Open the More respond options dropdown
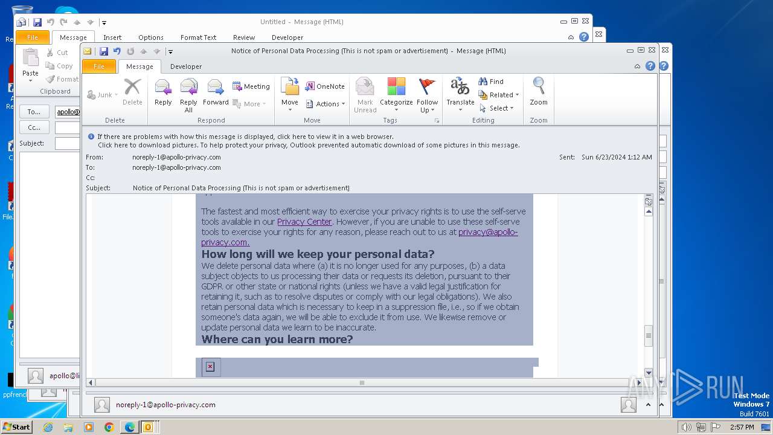This screenshot has width=773, height=435. click(250, 104)
